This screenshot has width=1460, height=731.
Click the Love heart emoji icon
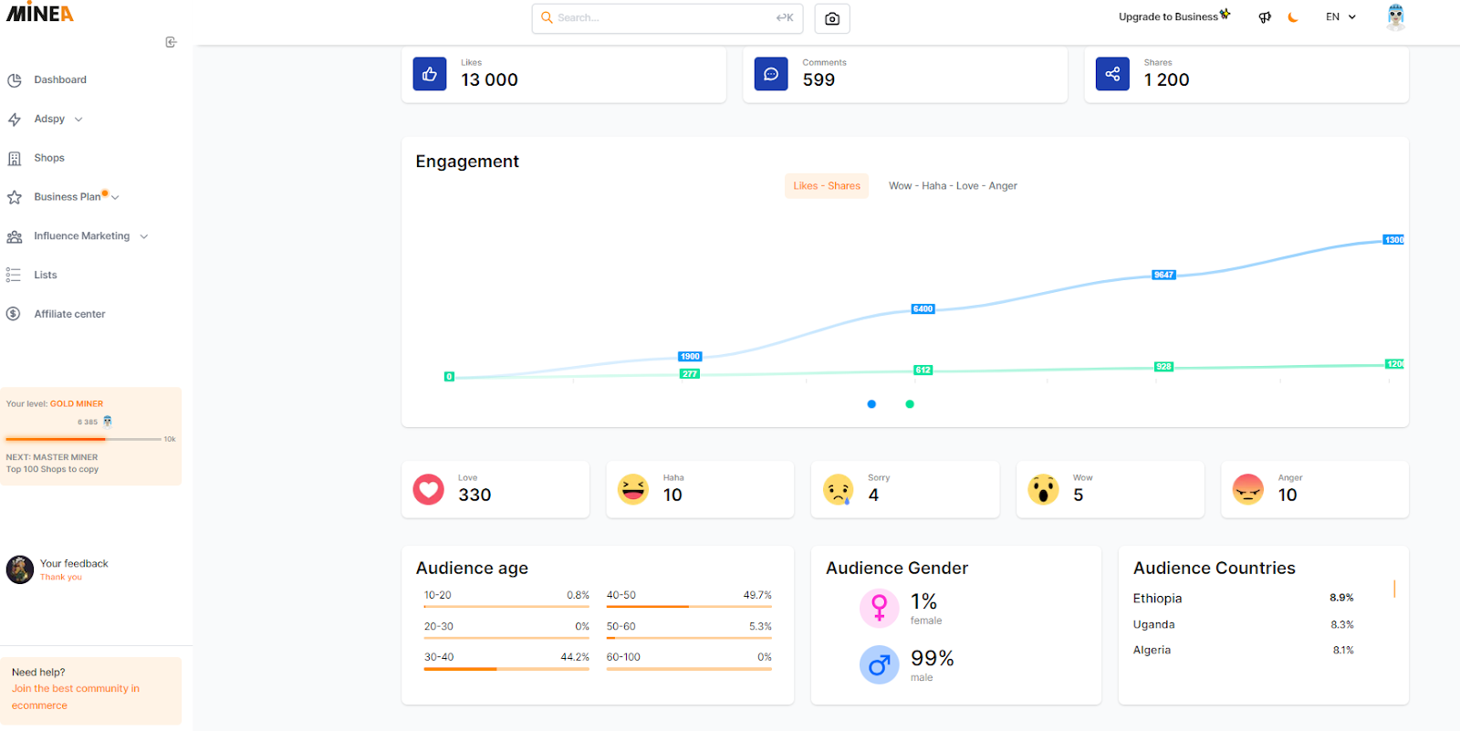(x=428, y=489)
